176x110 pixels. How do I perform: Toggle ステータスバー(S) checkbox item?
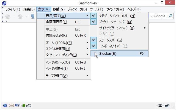point(119,40)
